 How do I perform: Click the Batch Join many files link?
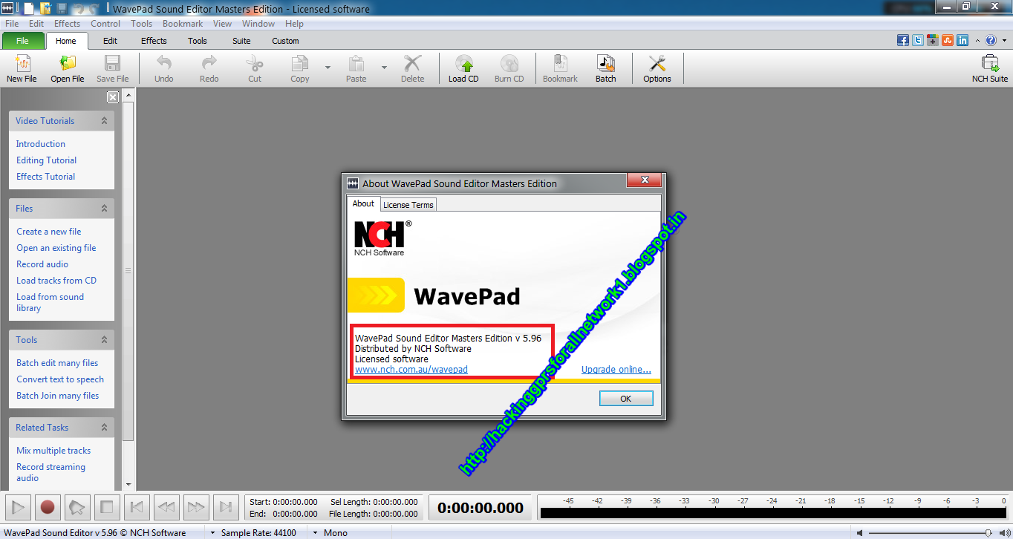tap(58, 396)
